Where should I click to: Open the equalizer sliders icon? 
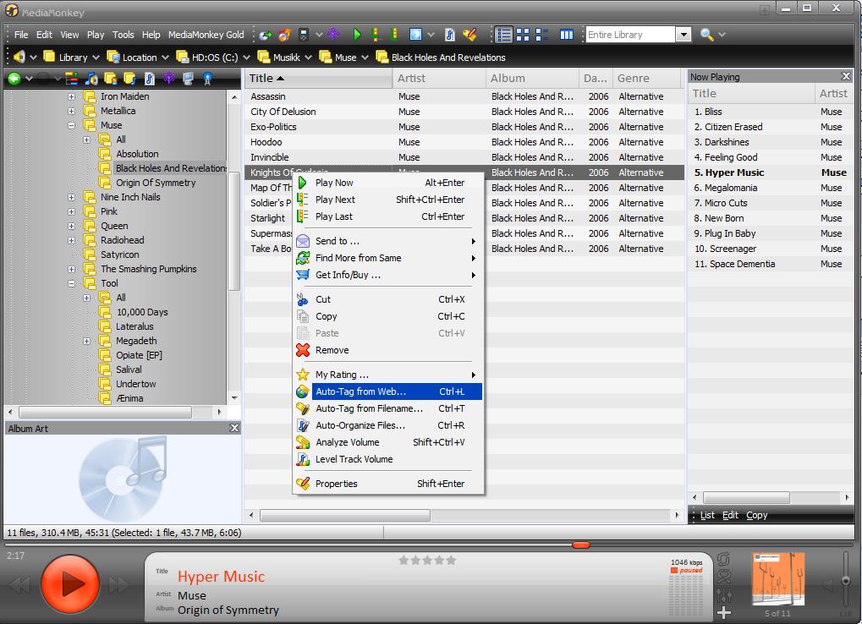(724, 594)
